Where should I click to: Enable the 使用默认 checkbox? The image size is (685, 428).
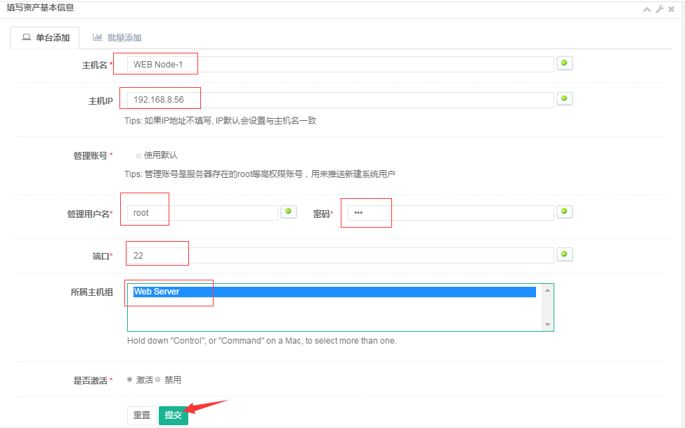click(x=139, y=155)
